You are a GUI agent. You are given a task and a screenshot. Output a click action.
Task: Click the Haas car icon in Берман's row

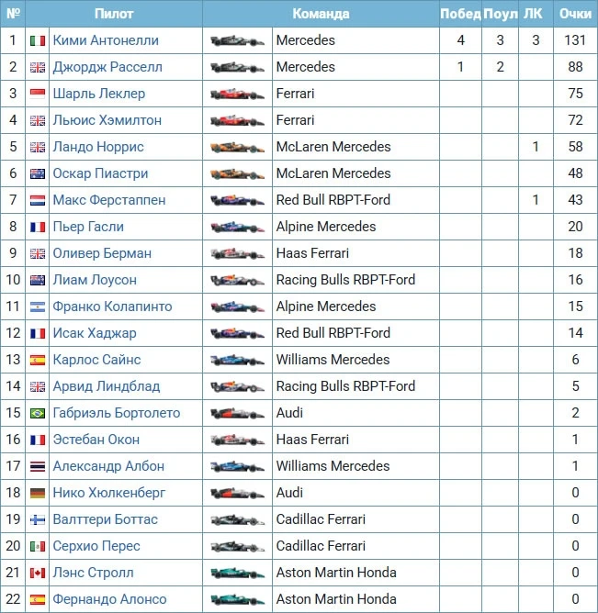238,253
